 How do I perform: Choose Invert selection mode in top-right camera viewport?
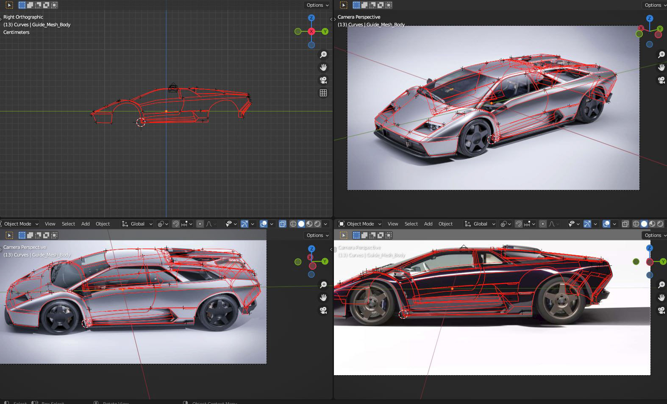381,5
